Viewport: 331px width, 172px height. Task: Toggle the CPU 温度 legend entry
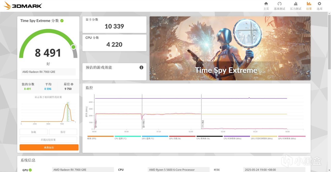click(128, 137)
